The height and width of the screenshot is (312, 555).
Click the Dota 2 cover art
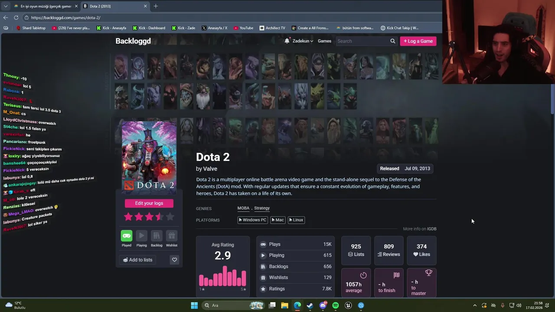(149, 158)
